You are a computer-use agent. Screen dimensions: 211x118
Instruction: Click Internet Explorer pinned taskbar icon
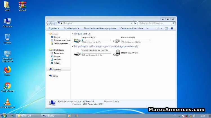[x=12, y=115]
